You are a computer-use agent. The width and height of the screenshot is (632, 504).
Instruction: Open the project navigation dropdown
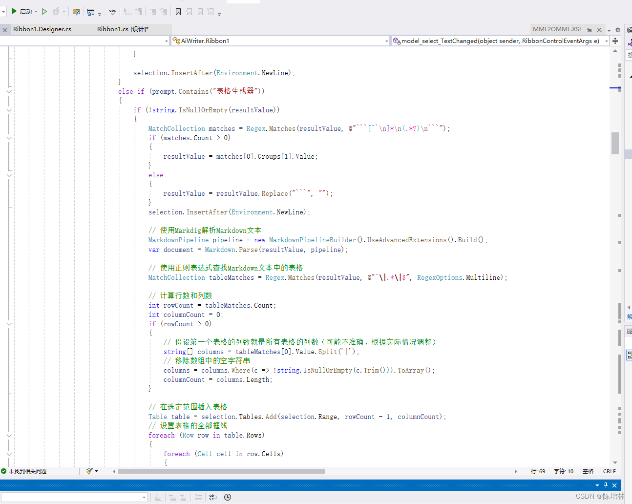(x=167, y=41)
